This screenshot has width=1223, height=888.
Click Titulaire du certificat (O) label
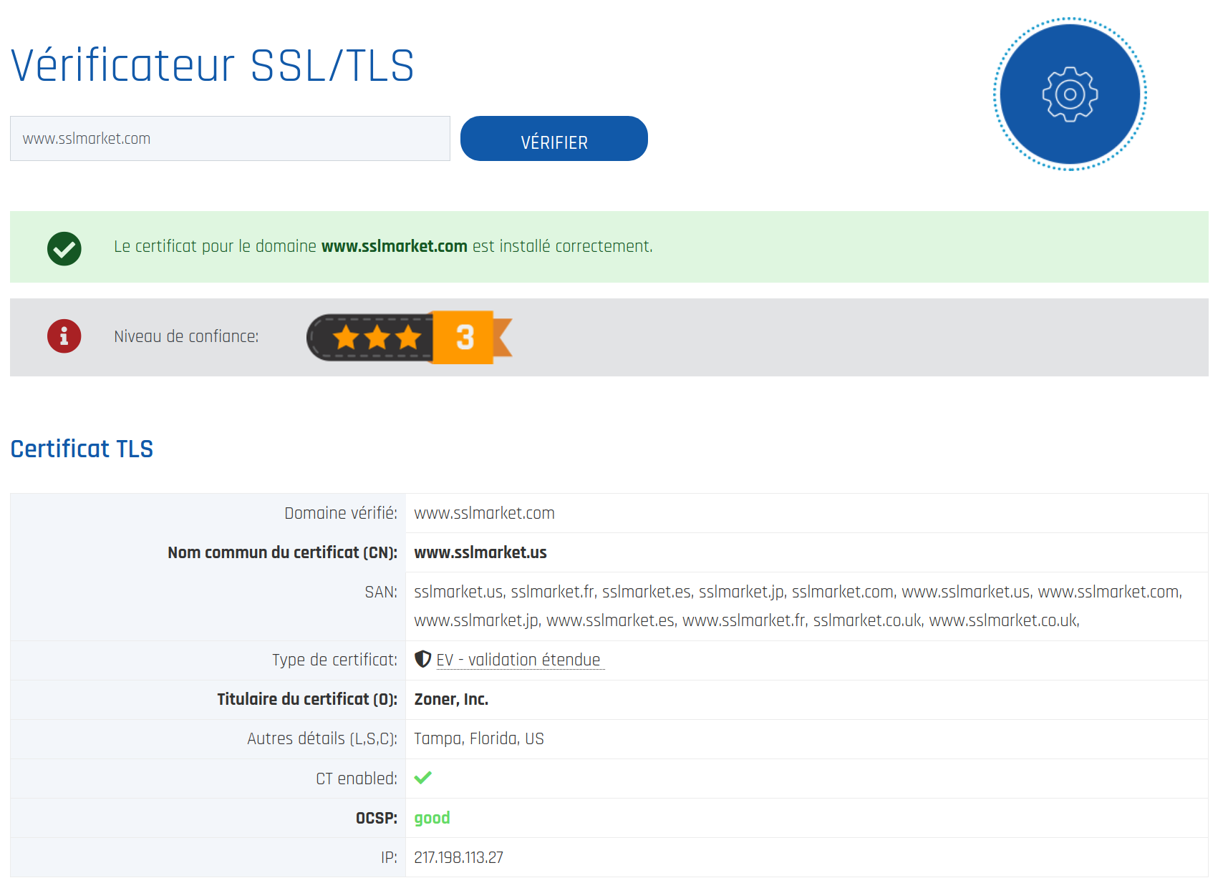tap(307, 699)
